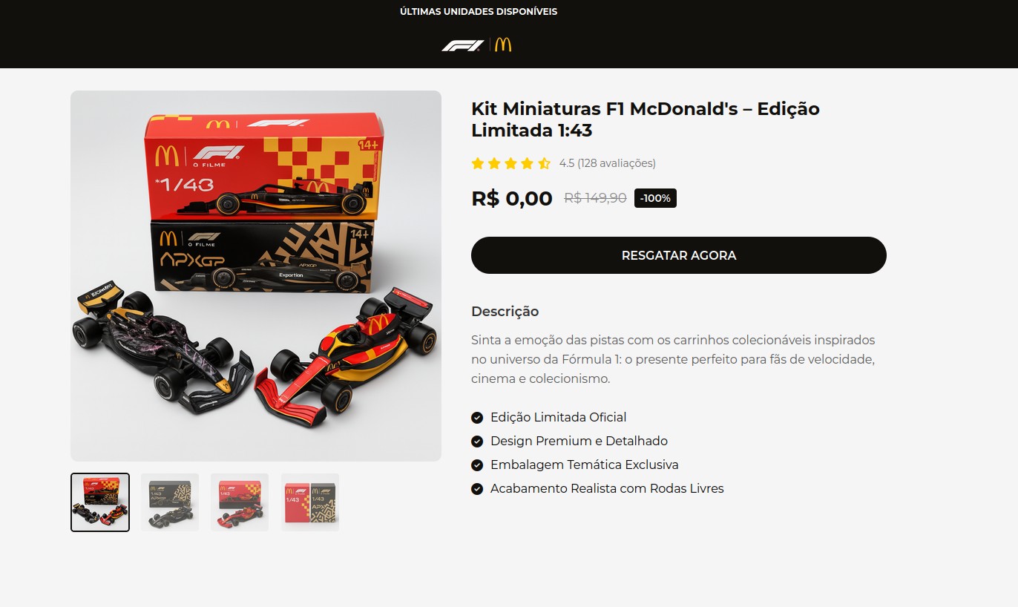The height and width of the screenshot is (607, 1018).
Task: Select first thumbnail with both cars
Action: pyautogui.click(x=100, y=502)
